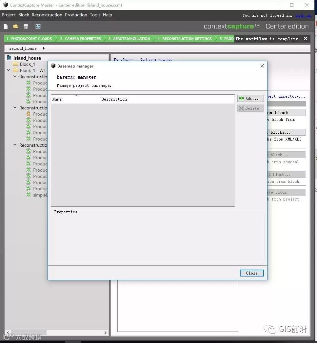The width and height of the screenshot is (317, 343).
Task: Click the Delete basemap button
Action: pyautogui.click(x=250, y=108)
